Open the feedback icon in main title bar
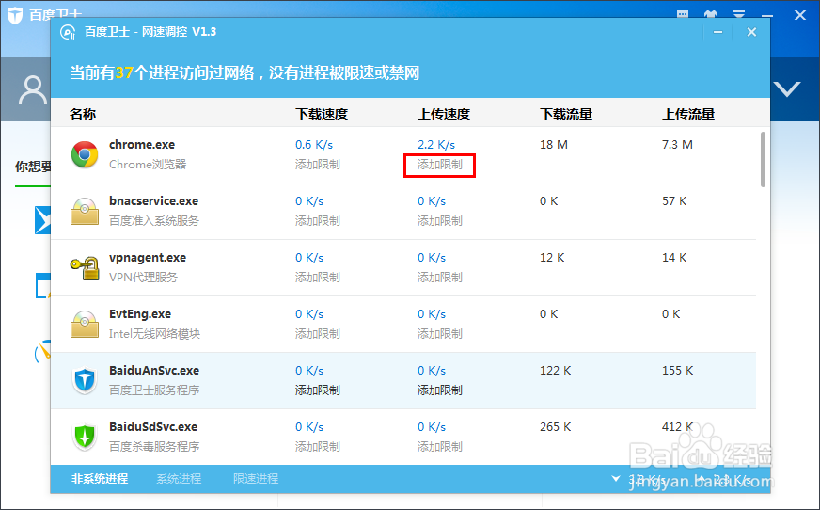 [683, 14]
